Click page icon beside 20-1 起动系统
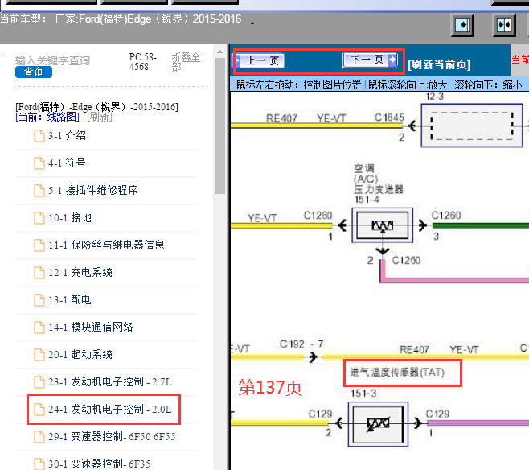 39,355
